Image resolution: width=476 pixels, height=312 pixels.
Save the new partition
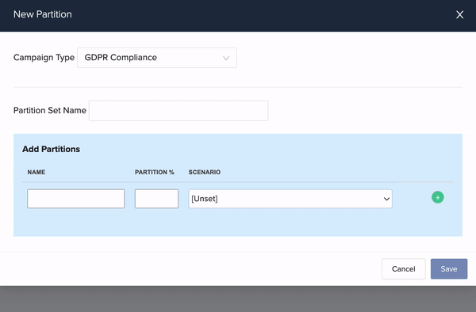click(x=449, y=268)
